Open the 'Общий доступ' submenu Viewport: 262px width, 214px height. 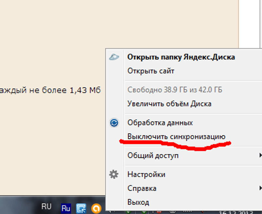153,156
